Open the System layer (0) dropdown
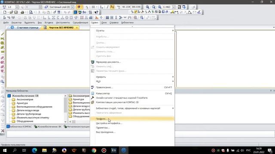275x154 pixels. point(72,7)
